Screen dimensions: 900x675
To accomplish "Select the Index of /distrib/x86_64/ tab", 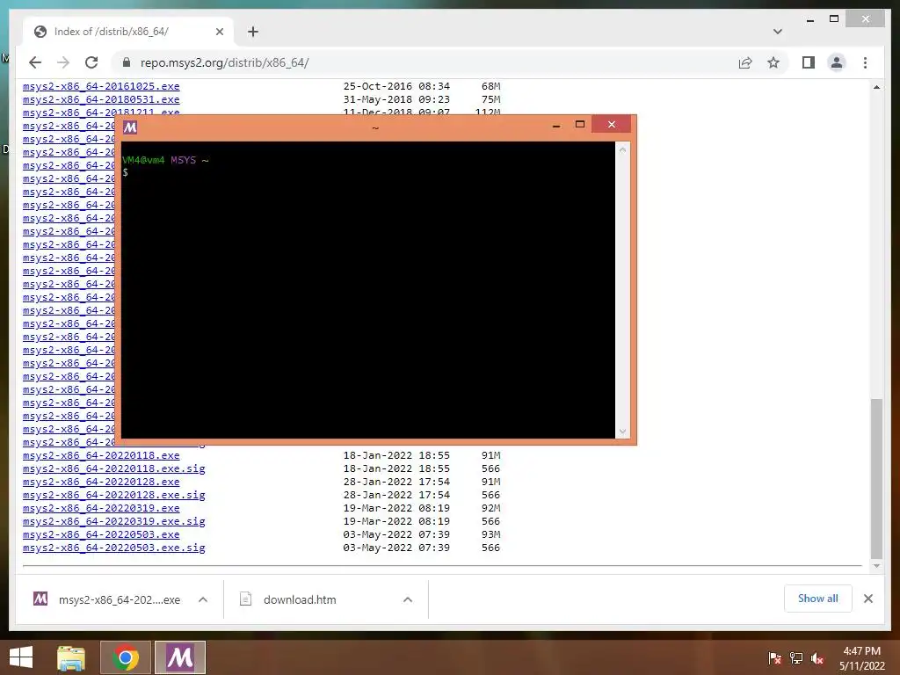I will [x=128, y=32].
